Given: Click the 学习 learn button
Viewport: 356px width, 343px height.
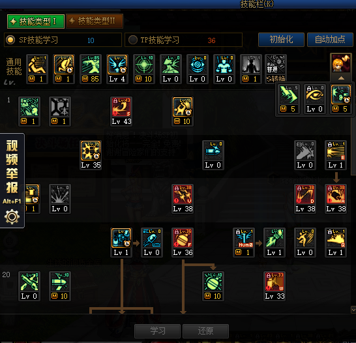Looking at the screenshot, I should 157,331.
